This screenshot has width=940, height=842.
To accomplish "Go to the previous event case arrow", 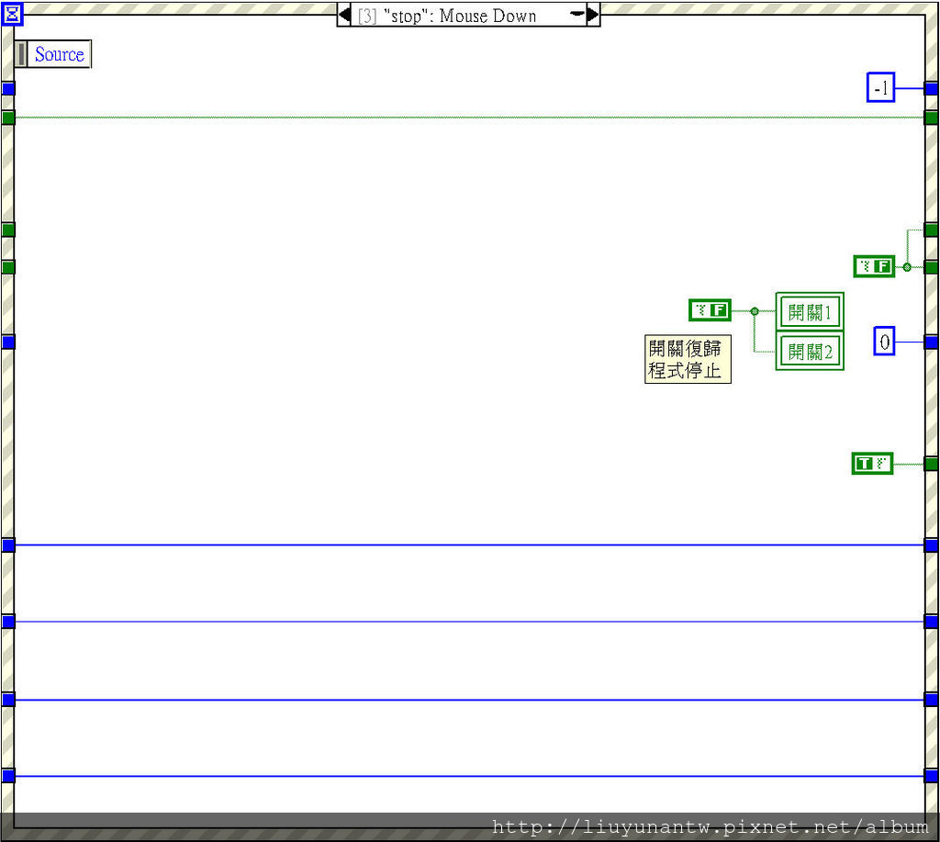I will (x=344, y=15).
